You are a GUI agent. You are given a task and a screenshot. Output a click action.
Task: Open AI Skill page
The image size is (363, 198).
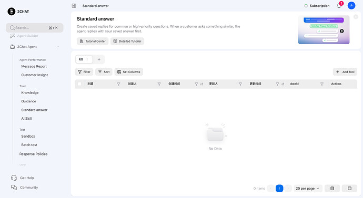click(x=26, y=119)
